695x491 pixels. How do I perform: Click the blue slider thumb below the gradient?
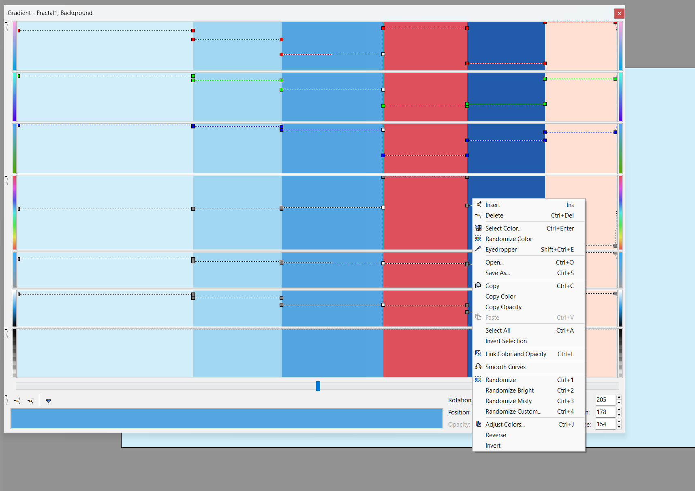pos(318,386)
